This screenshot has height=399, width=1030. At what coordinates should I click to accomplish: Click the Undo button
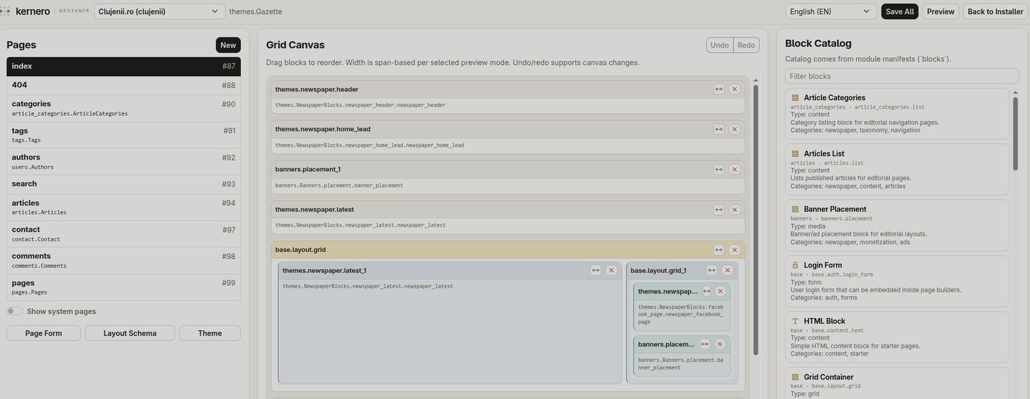pos(720,45)
